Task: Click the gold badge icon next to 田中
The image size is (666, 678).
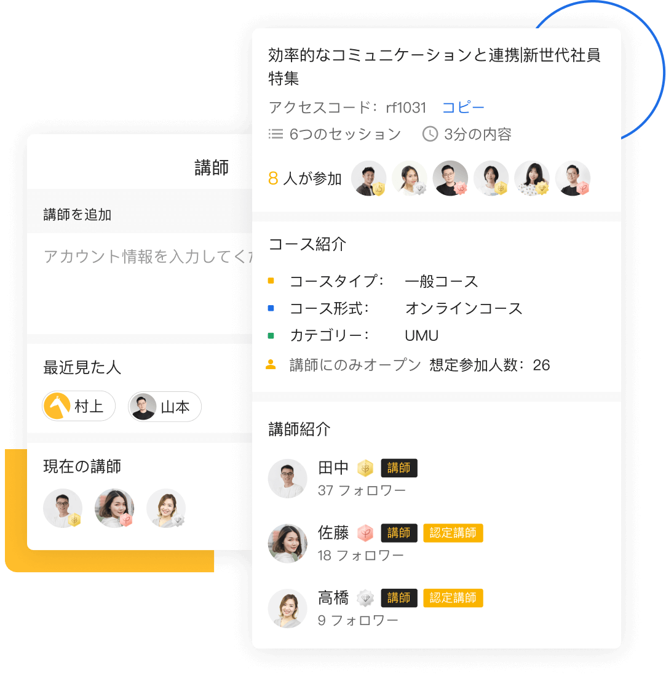Action: click(x=365, y=468)
